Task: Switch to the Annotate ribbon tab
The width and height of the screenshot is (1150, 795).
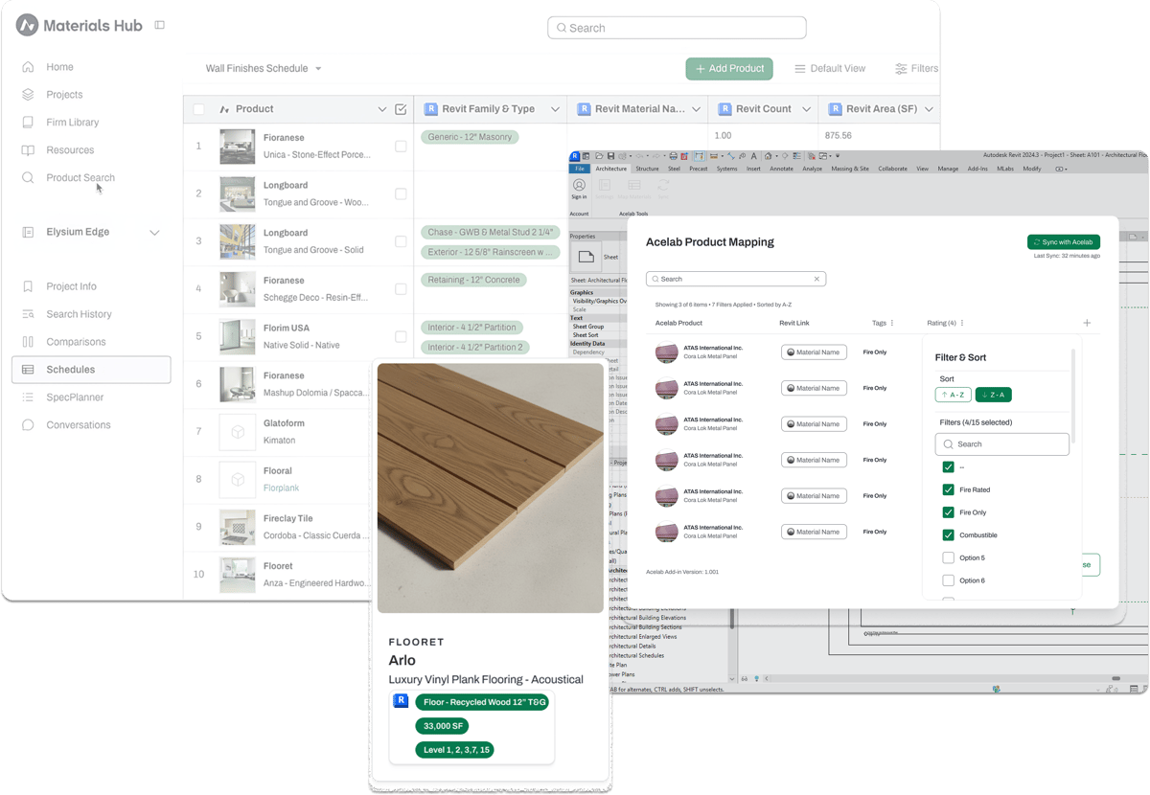Action: (x=781, y=169)
